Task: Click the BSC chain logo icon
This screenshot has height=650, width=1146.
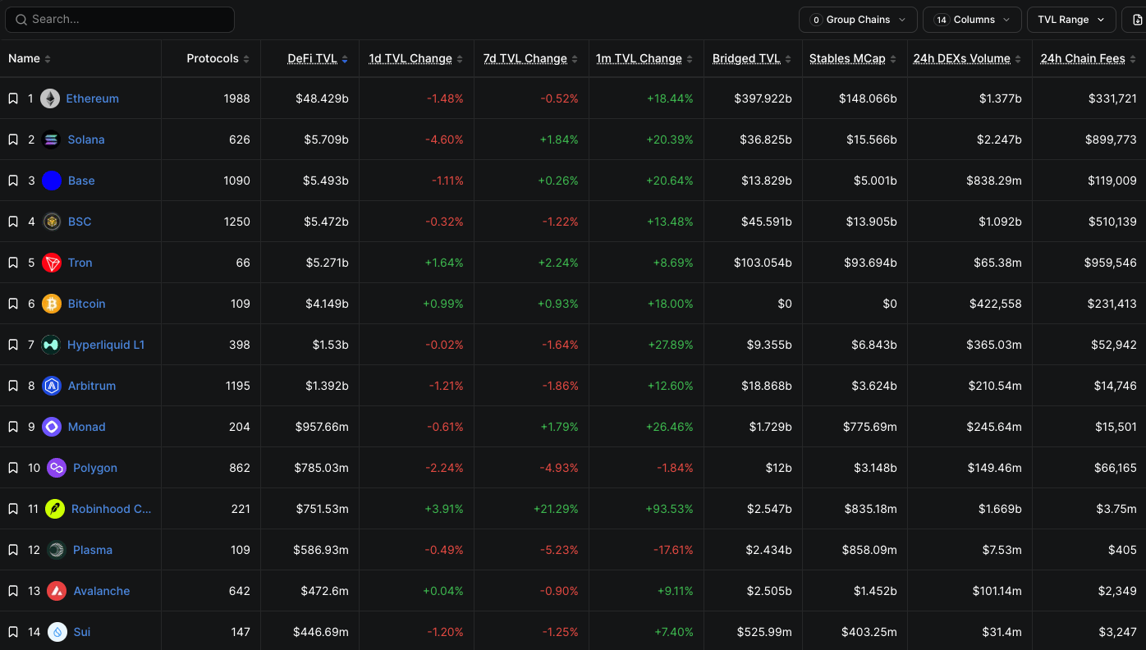Action: pyautogui.click(x=52, y=222)
